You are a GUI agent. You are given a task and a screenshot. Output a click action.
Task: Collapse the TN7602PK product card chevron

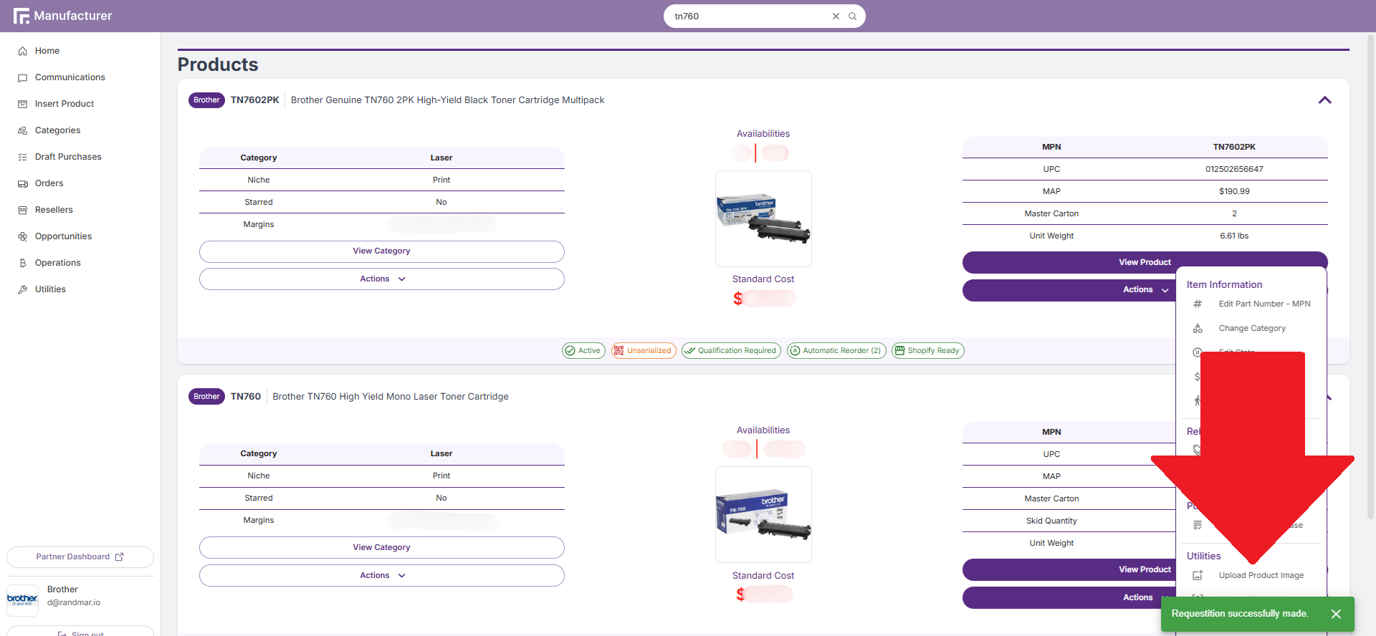click(x=1325, y=100)
